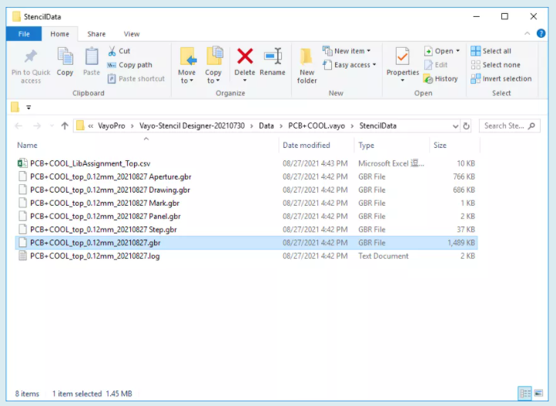This screenshot has height=406, width=556.
Task: Collapse the ribbon with the chevron
Action: 528,34
